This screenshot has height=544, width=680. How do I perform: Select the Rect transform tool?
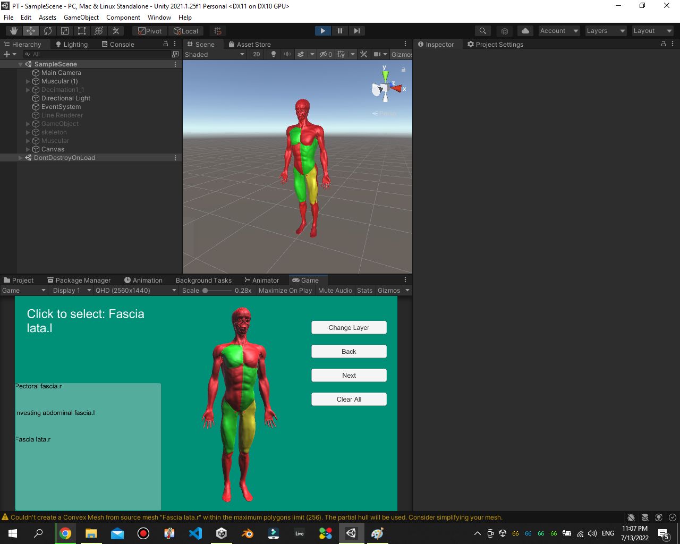pyautogui.click(x=82, y=31)
